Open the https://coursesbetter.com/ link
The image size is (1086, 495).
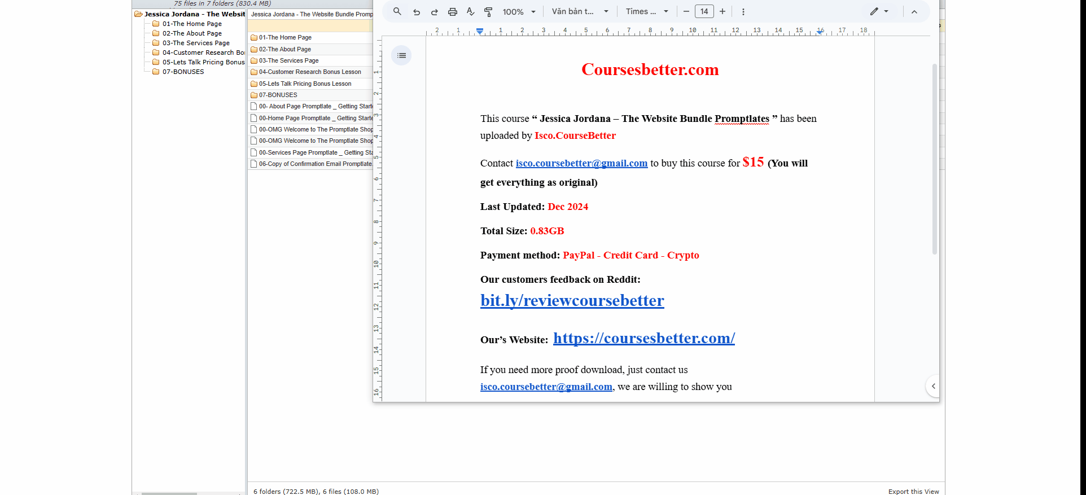pyautogui.click(x=643, y=338)
